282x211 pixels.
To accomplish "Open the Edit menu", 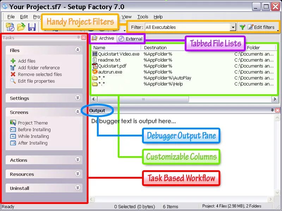I will point(24,17).
